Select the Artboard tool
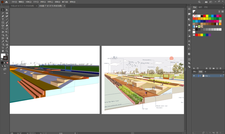225x134 pixels. 3,48
